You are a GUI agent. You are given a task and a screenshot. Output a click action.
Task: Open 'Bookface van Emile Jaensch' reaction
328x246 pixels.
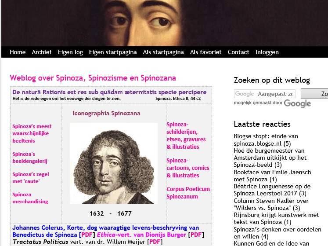(x=272, y=176)
